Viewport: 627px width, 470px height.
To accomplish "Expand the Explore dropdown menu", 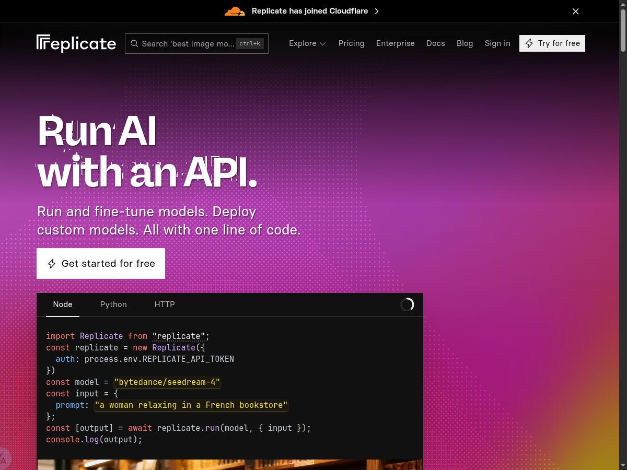I will click(307, 43).
